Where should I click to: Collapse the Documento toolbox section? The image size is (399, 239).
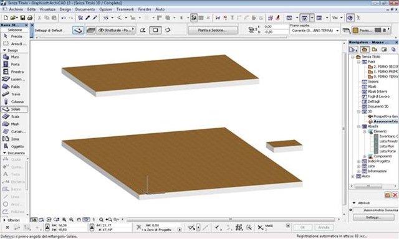(x=4, y=153)
